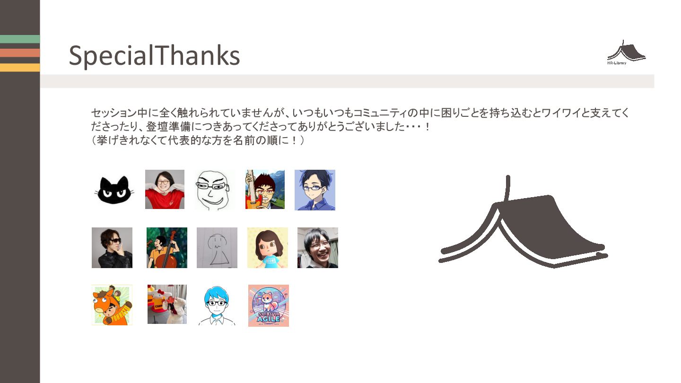Select the guitar player avatar
This screenshot has height=383, width=681.
coord(265,189)
